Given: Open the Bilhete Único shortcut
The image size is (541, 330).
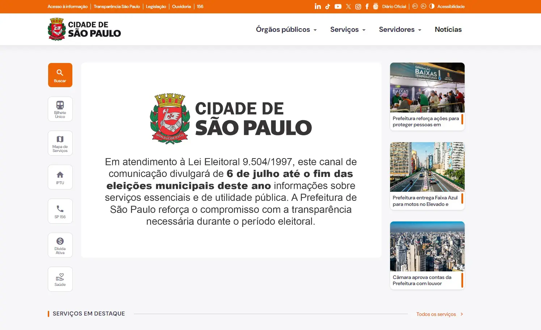Looking at the screenshot, I should 60,109.
